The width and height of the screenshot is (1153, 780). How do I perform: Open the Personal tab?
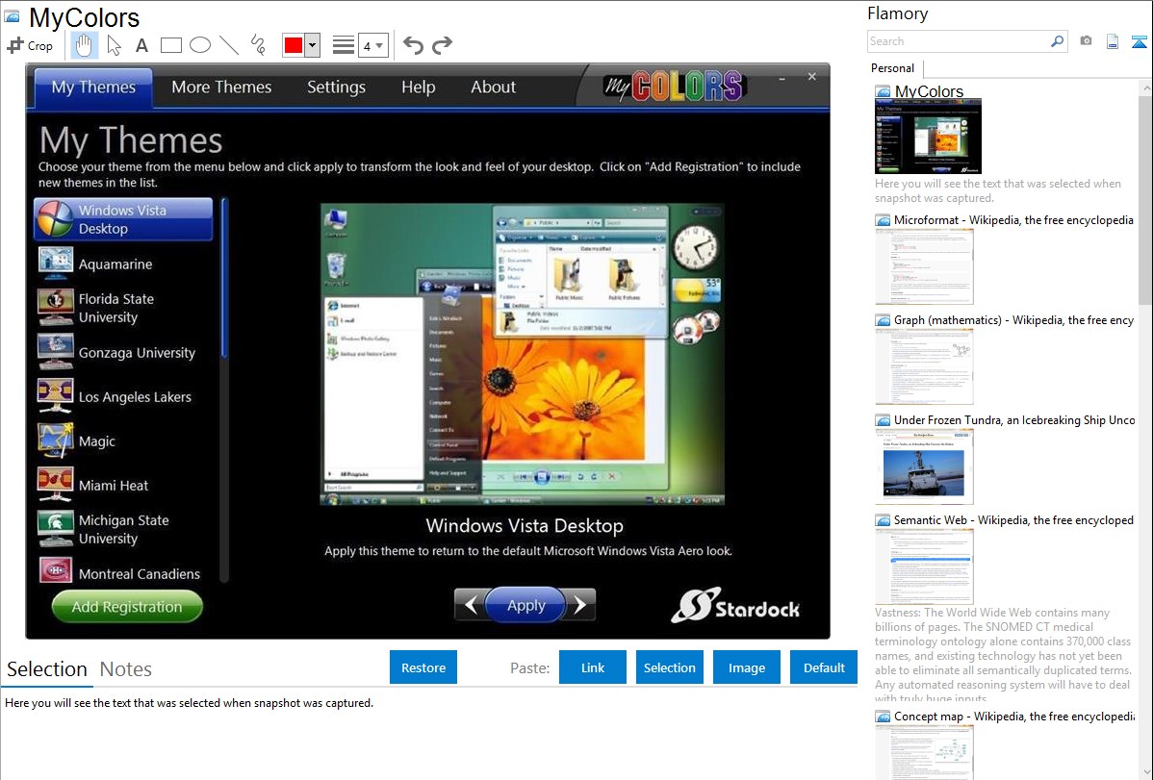[893, 68]
